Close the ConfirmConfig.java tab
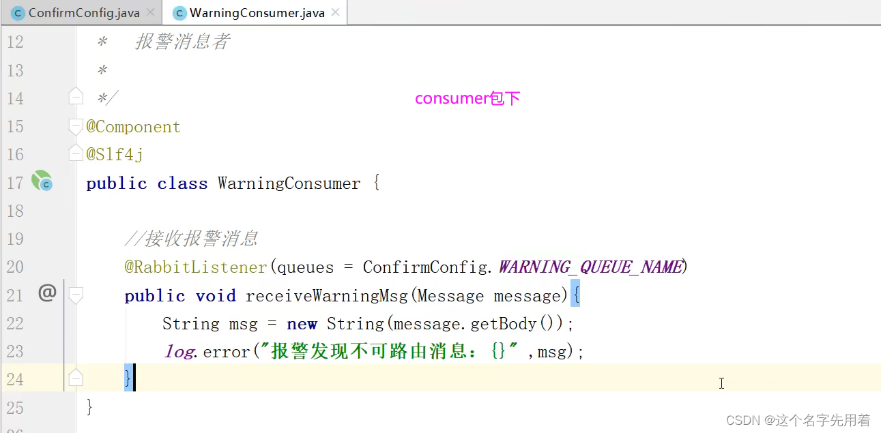This screenshot has width=881, height=433. point(151,13)
